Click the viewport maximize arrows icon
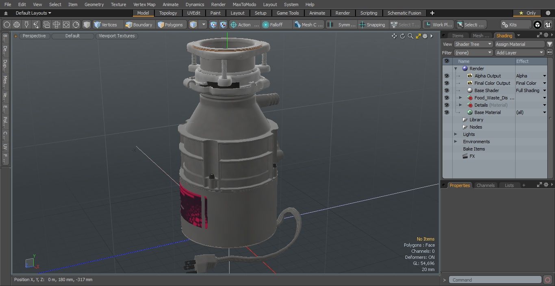 tap(418, 36)
